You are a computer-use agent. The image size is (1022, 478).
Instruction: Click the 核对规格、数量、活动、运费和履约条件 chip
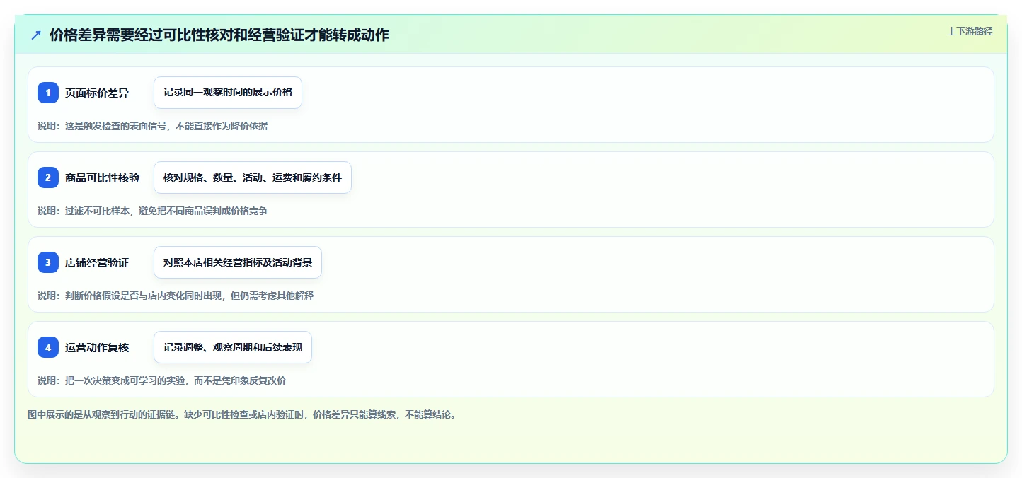tap(253, 177)
